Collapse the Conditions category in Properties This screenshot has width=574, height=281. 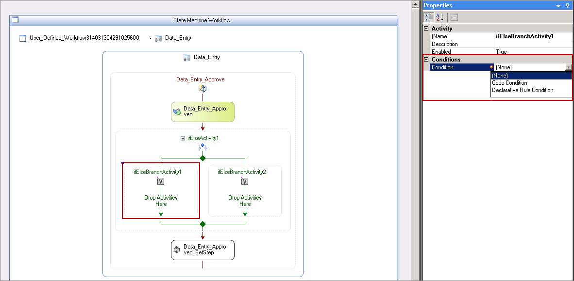coord(426,59)
